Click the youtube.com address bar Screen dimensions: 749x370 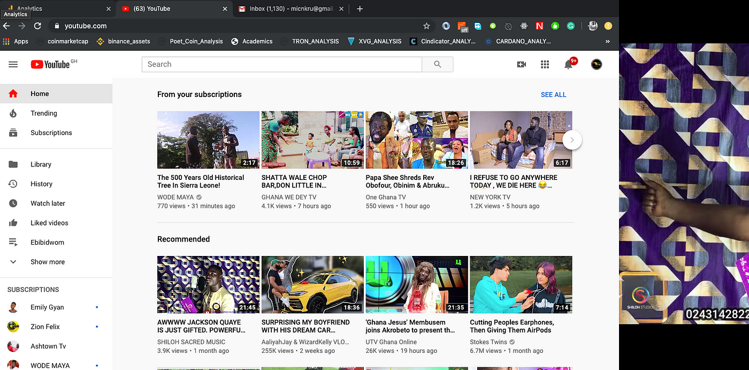(x=241, y=26)
